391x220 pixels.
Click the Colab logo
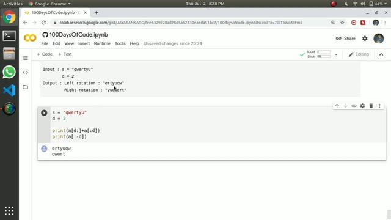30,38
